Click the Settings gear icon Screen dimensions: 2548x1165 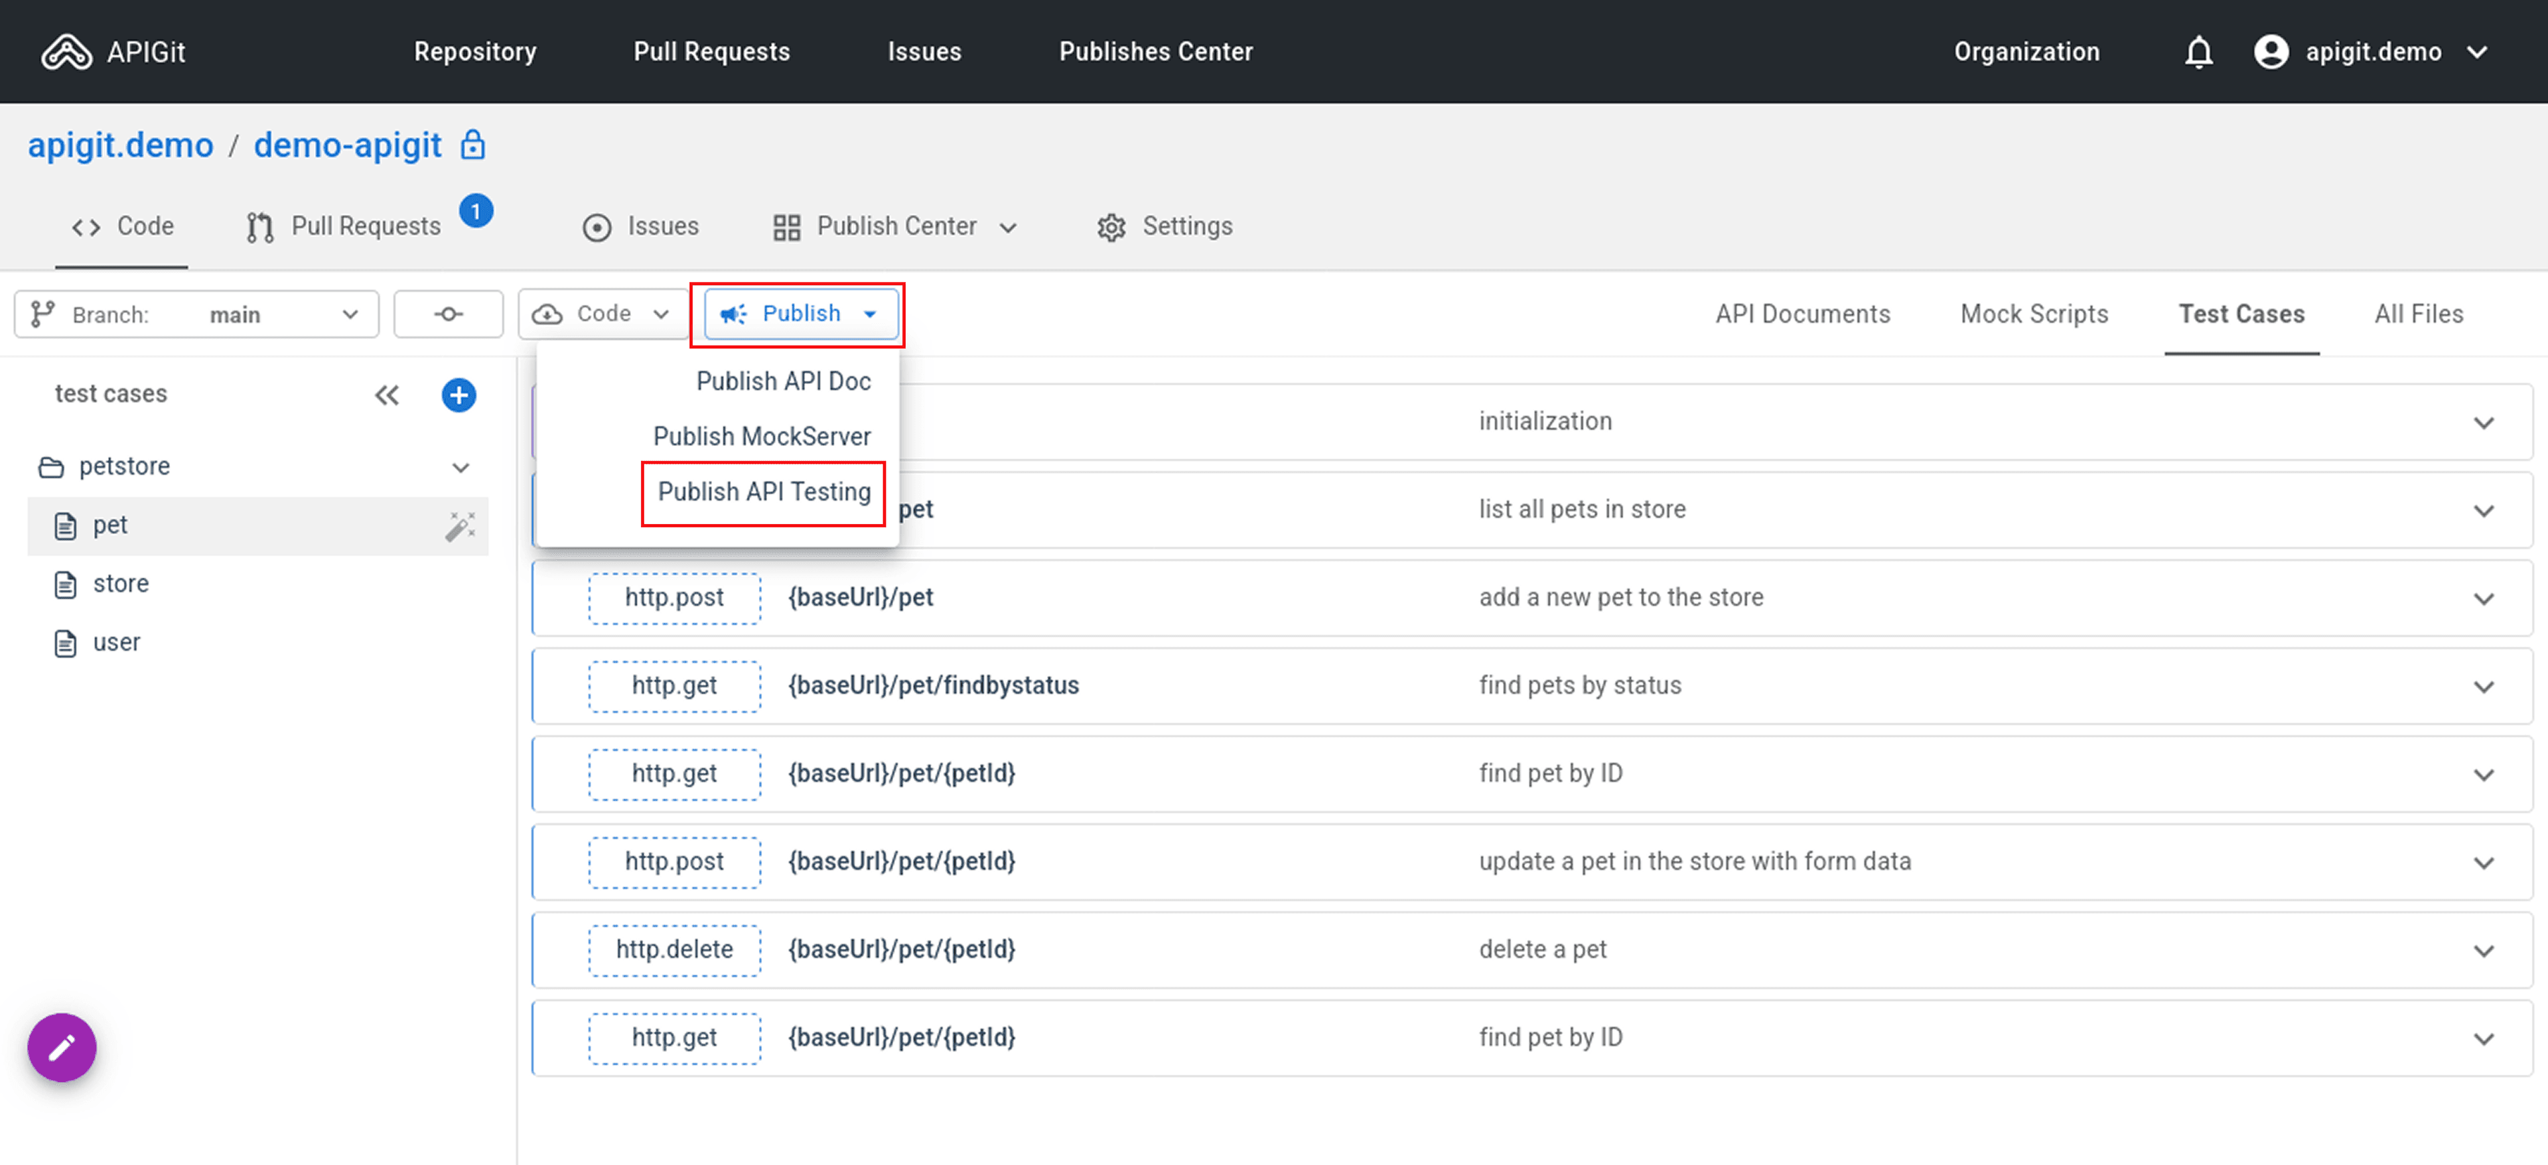click(x=1112, y=228)
